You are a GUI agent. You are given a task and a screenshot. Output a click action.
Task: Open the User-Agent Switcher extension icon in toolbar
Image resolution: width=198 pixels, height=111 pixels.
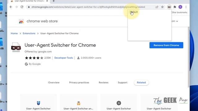pos(169,7)
